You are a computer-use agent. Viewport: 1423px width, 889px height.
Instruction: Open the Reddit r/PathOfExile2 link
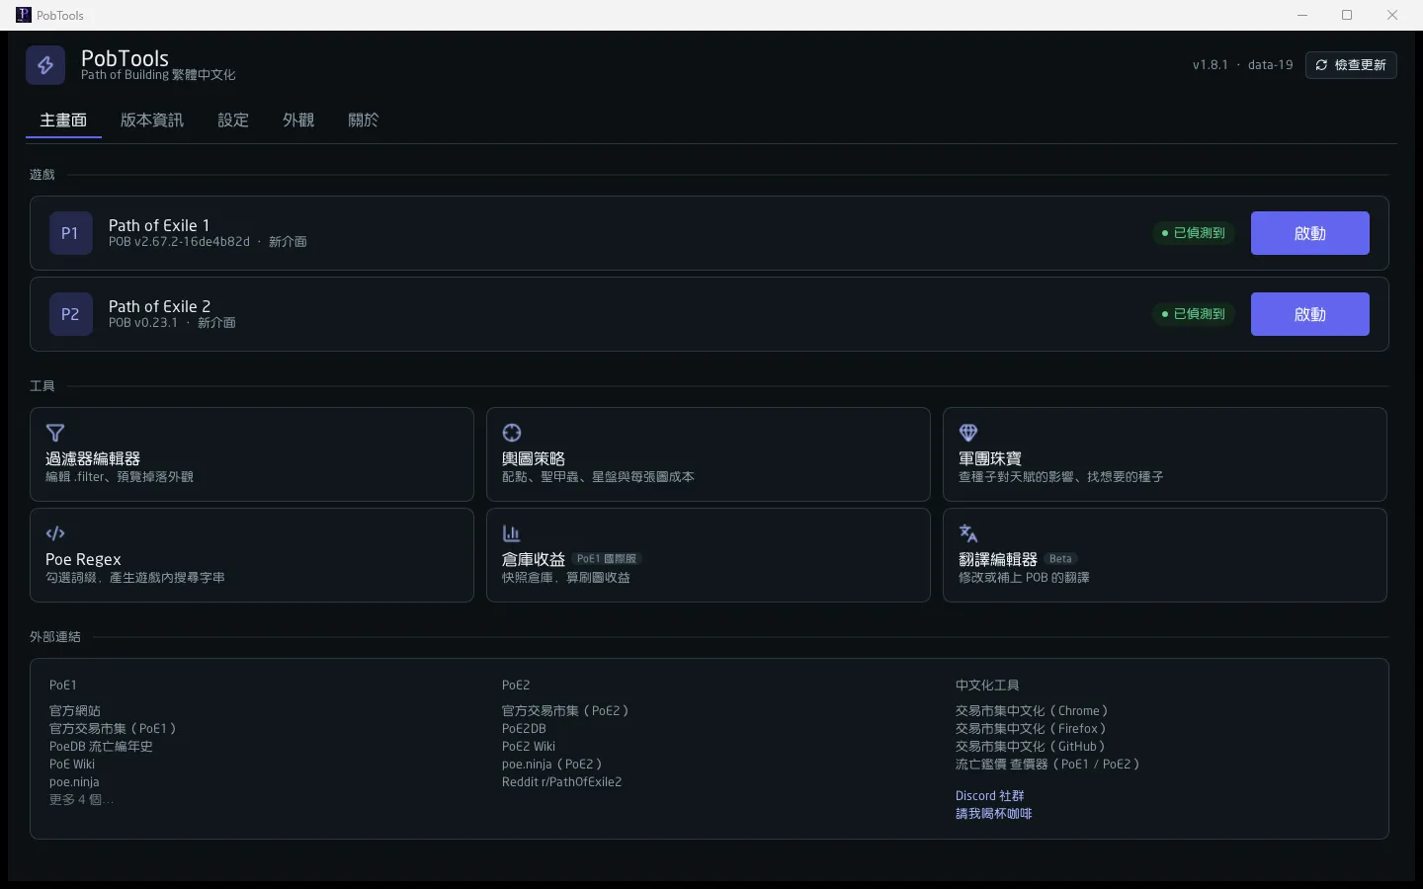point(561,782)
